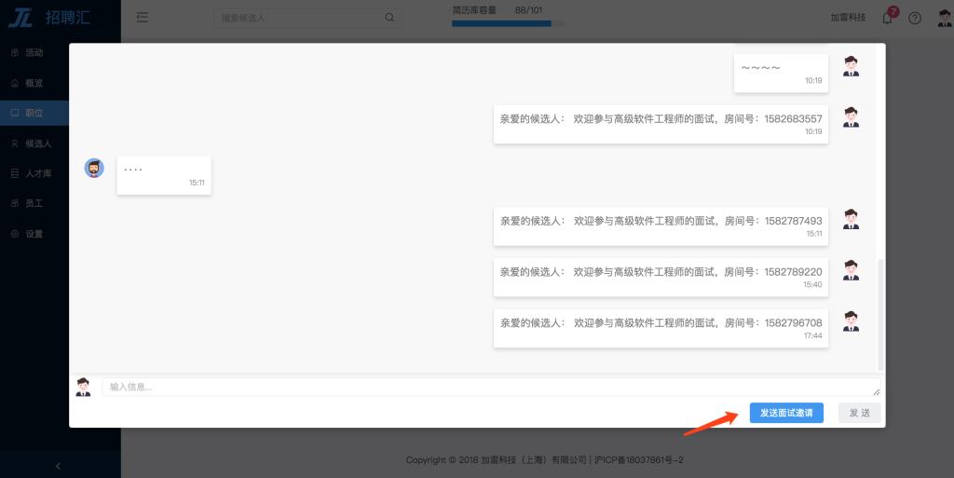
Task: Open 员工 in the sidebar
Action: pos(34,203)
